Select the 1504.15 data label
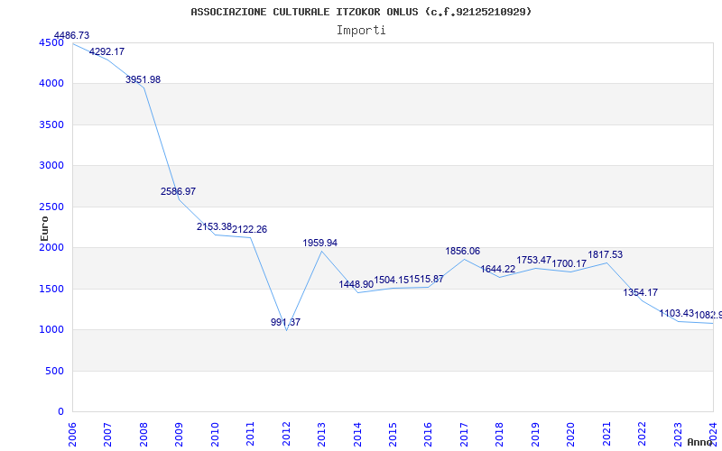The height and width of the screenshot is (451, 722). [x=392, y=280]
